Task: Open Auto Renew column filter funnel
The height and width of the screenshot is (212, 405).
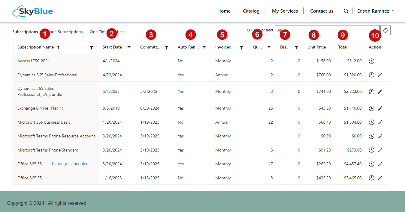Action: pos(204,47)
